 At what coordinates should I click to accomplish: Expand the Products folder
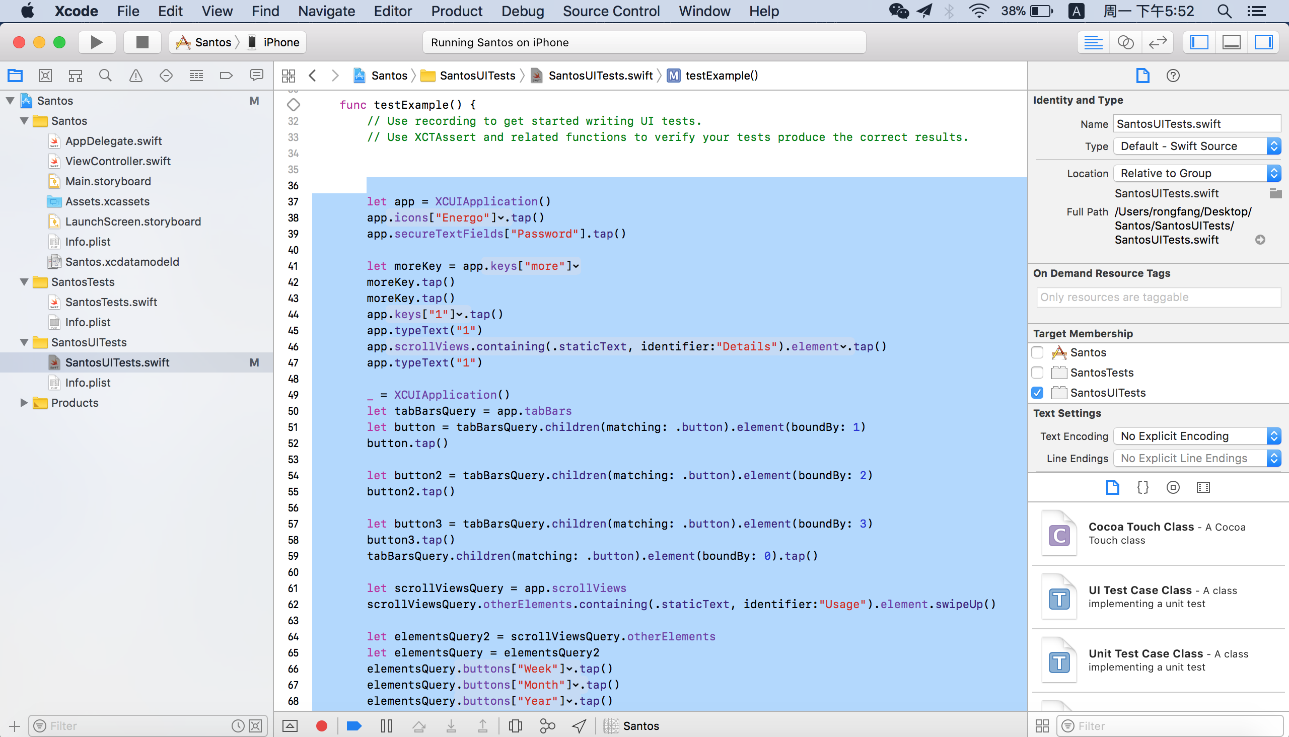[23, 403]
